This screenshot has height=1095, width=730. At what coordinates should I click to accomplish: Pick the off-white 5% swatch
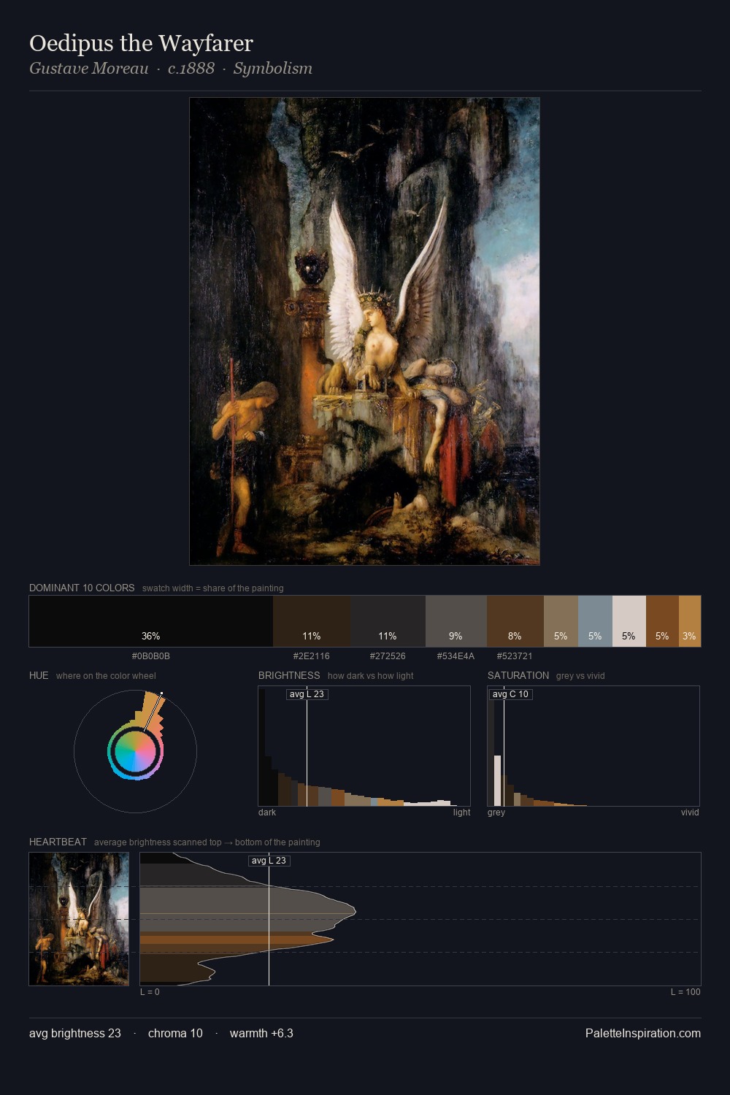[x=629, y=621]
